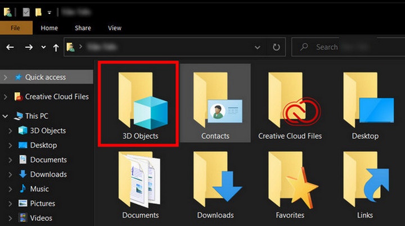The height and width of the screenshot is (226, 405).
Task: Open the Favorites folder icon
Action: pos(293,179)
